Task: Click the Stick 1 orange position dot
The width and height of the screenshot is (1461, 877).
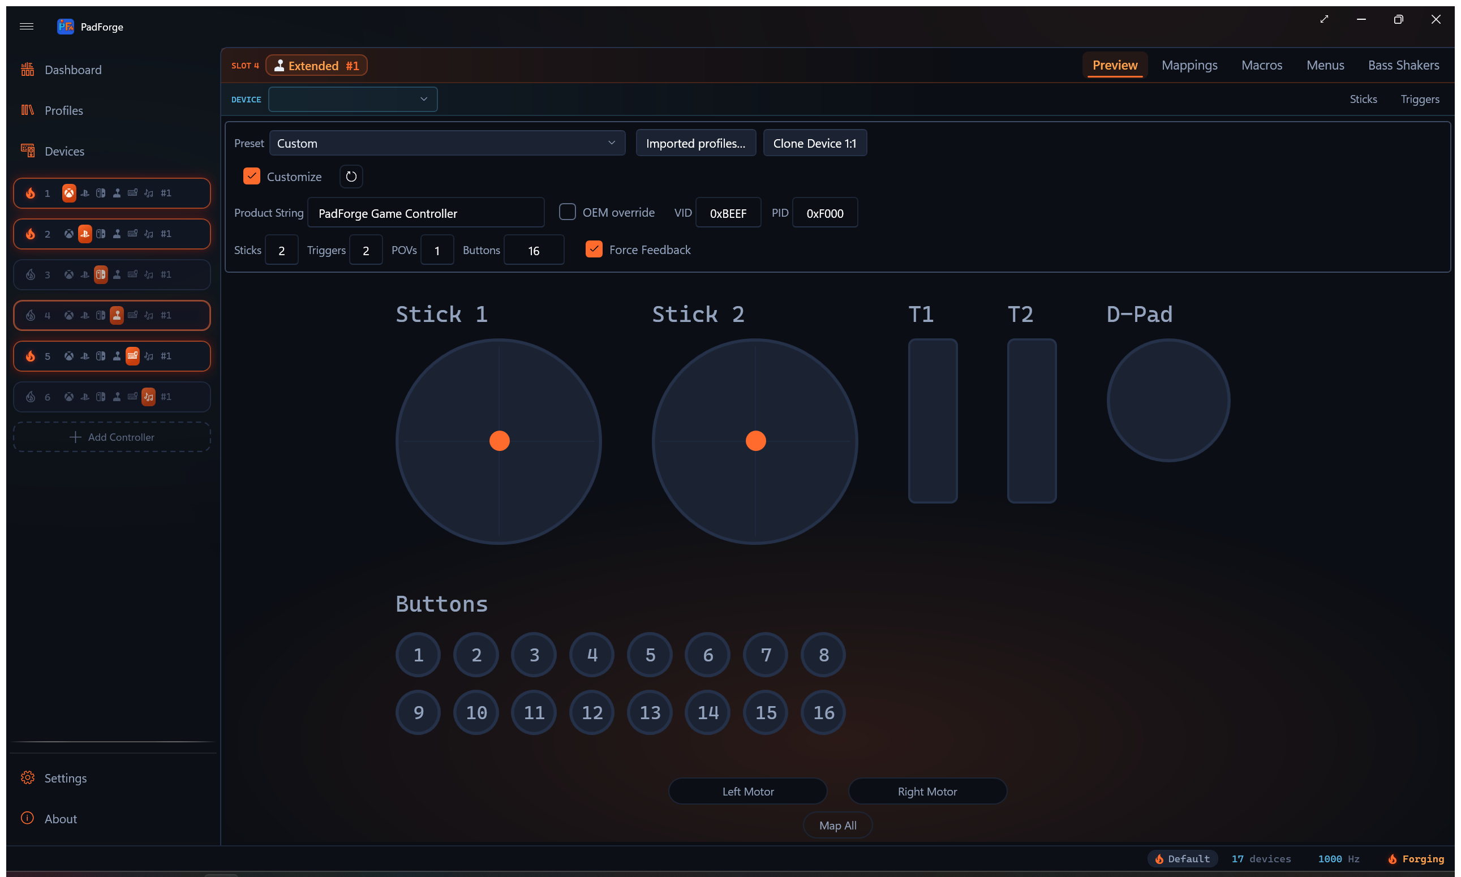Action: coord(500,441)
